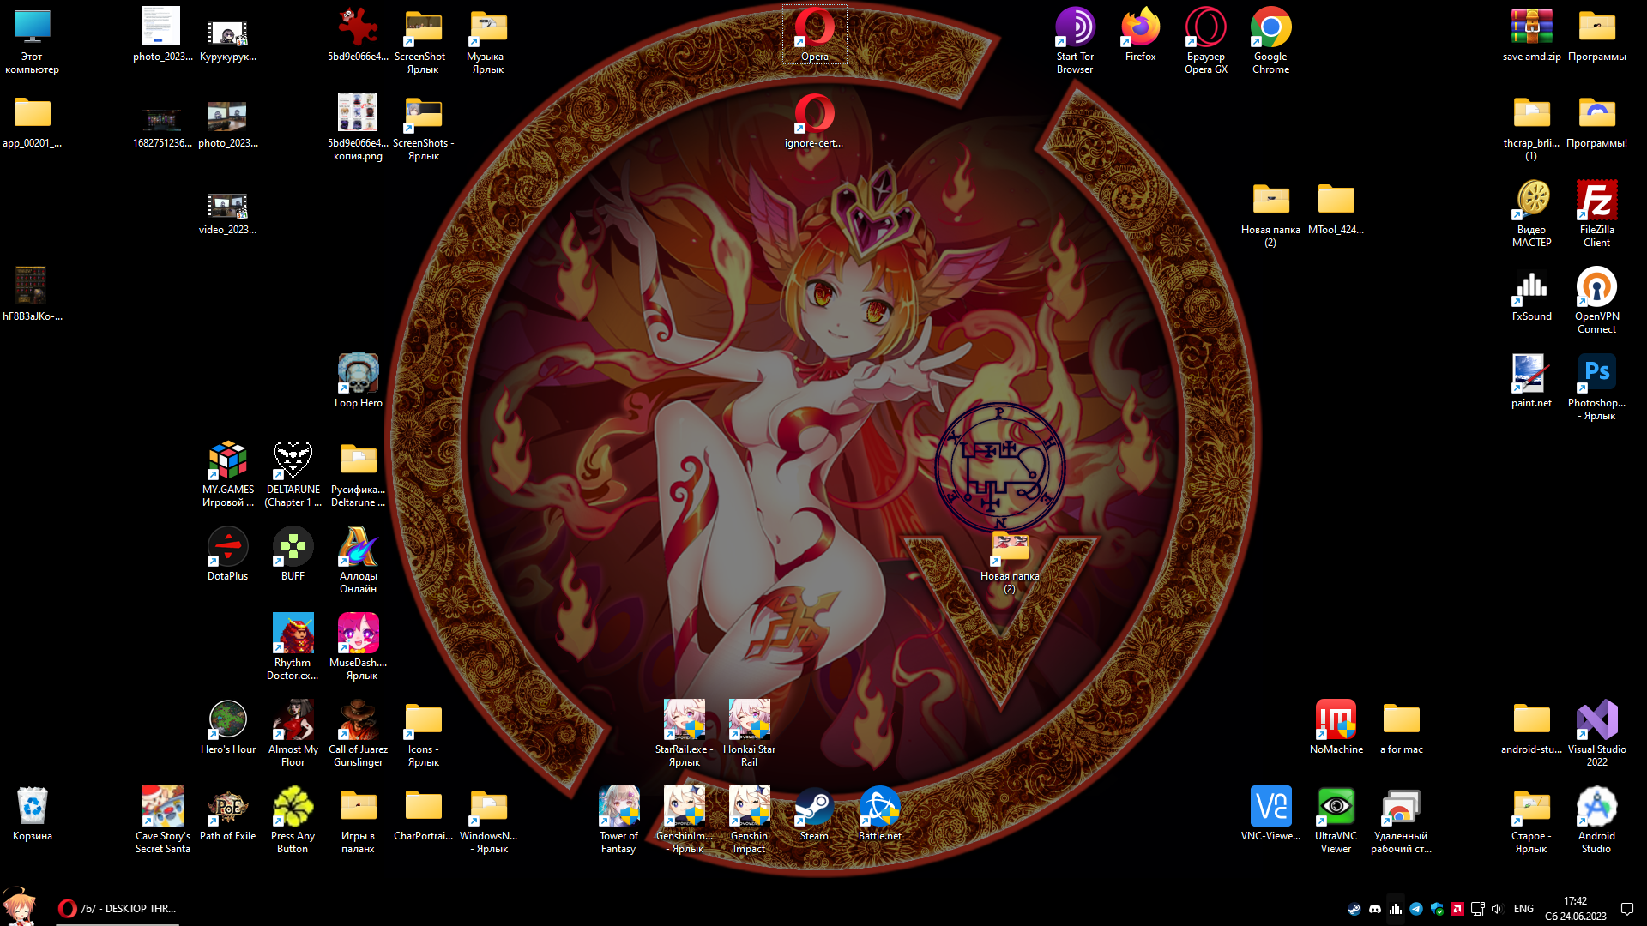Open the clock showing 17:42
1647x926 pixels.
[1575, 909]
